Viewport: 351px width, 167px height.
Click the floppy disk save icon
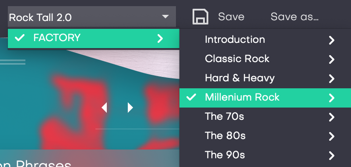[x=200, y=17]
